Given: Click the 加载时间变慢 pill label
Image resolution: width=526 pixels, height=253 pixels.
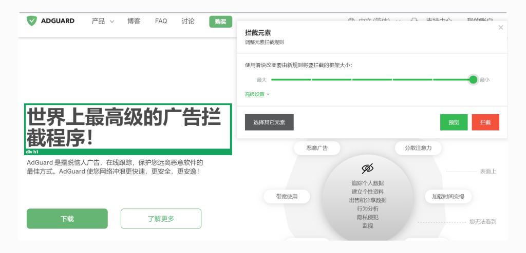Looking at the screenshot, I should tap(448, 197).
